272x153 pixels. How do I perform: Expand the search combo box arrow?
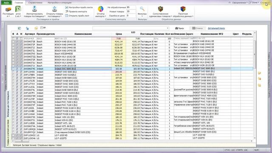tap(167, 28)
